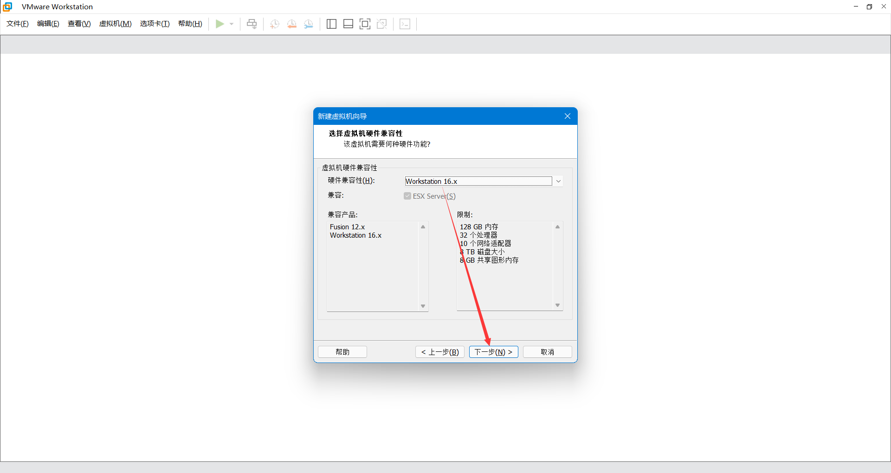Open the power options dropdown arrow
This screenshot has height=473, width=891.
[x=232, y=24]
